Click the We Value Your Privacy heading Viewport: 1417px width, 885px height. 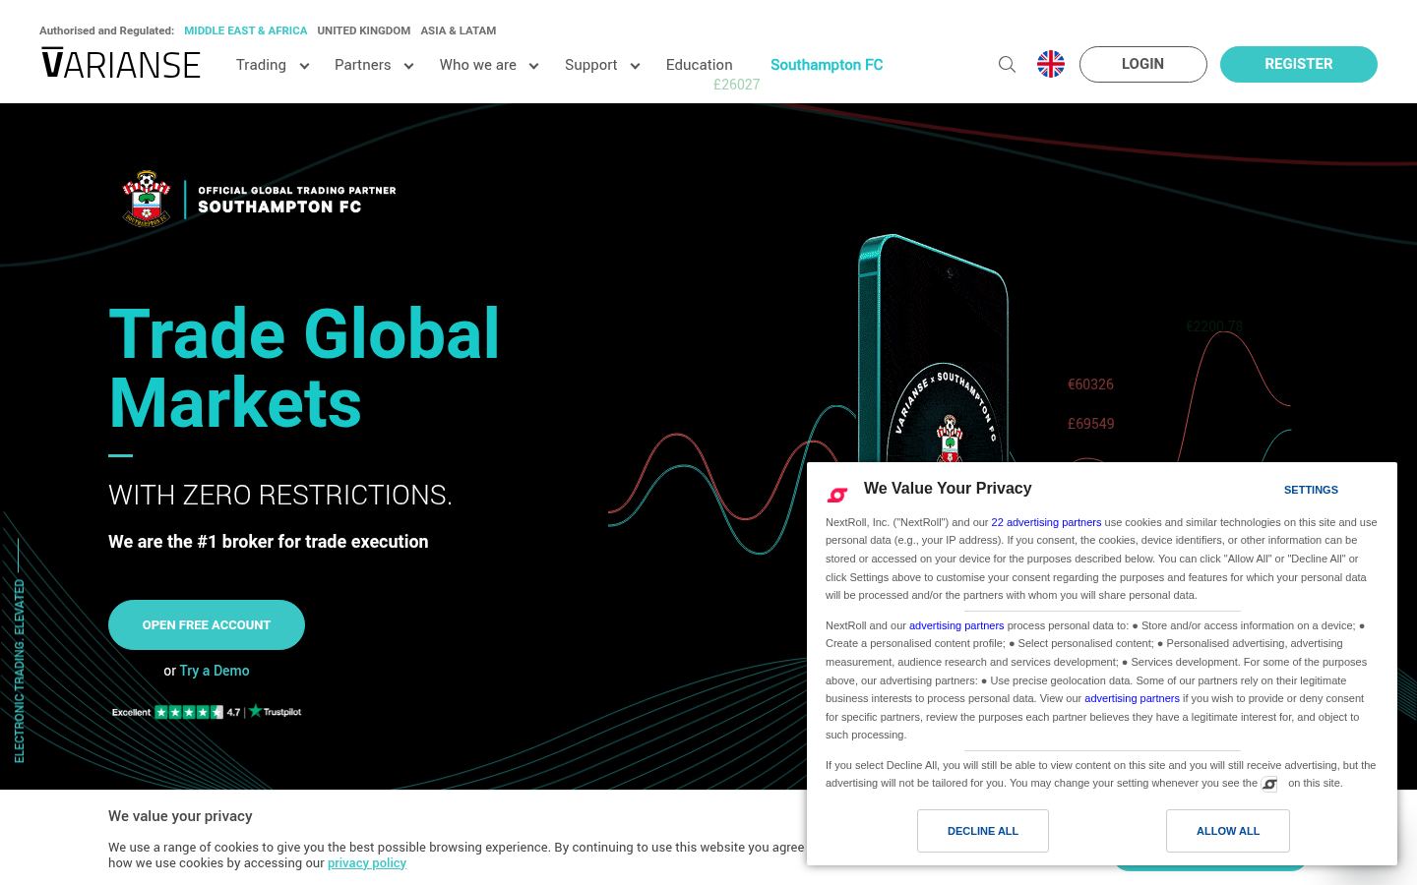[948, 489]
